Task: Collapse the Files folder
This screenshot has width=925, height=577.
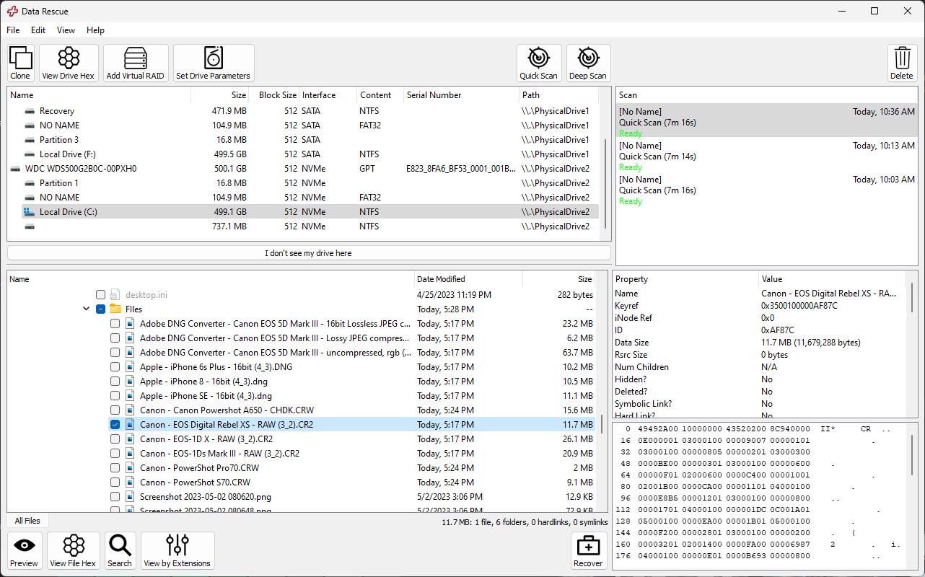Action: tap(86, 309)
